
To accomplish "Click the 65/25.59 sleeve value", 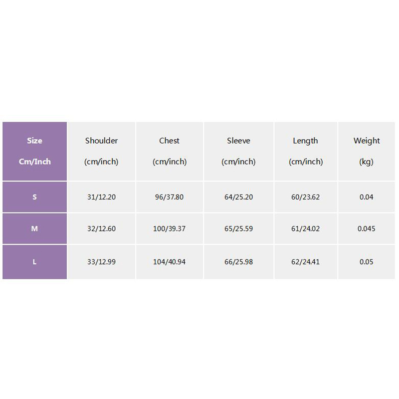I will click(x=238, y=229).
